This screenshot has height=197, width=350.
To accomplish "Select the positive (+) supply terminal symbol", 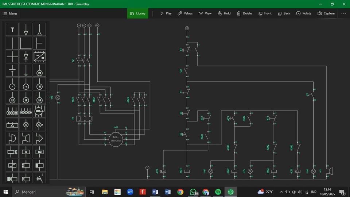I will tap(26, 84).
